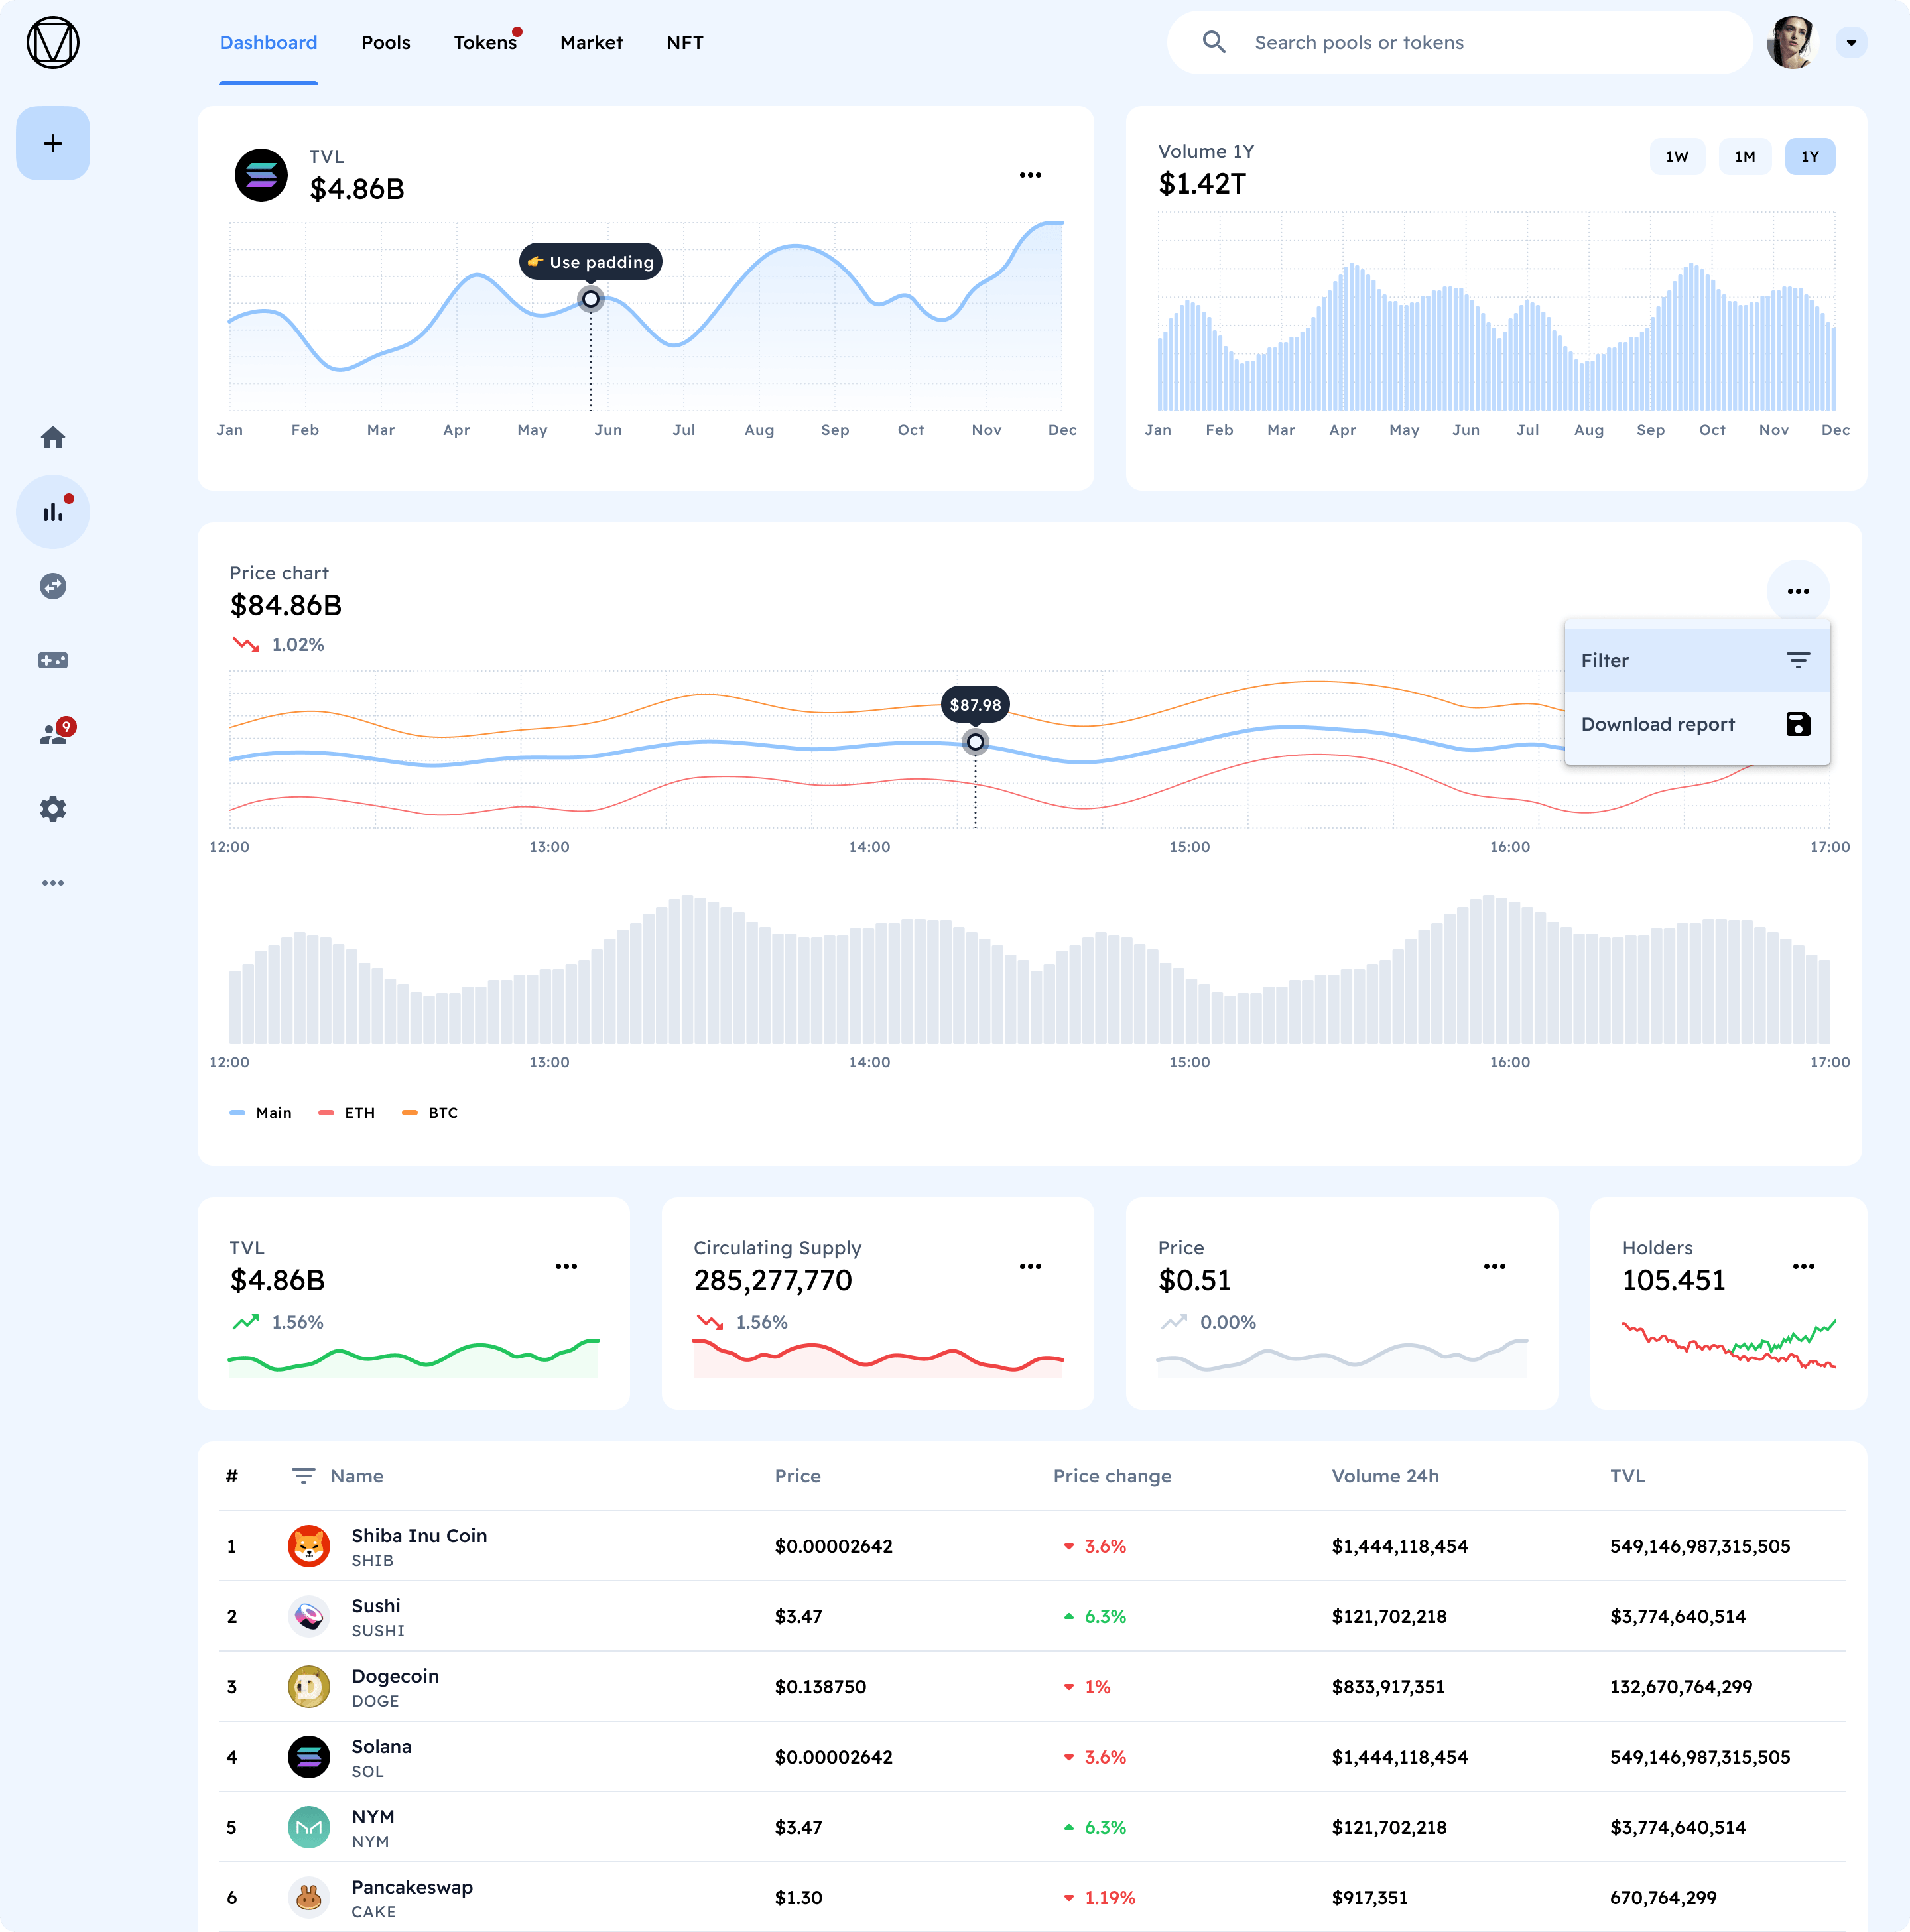Image resolution: width=1910 pixels, height=1932 pixels.
Task: Open the Swap arrows icon in sidebar
Action: [53, 586]
